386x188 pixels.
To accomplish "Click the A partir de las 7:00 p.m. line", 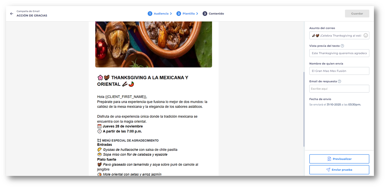I will click(x=120, y=131).
